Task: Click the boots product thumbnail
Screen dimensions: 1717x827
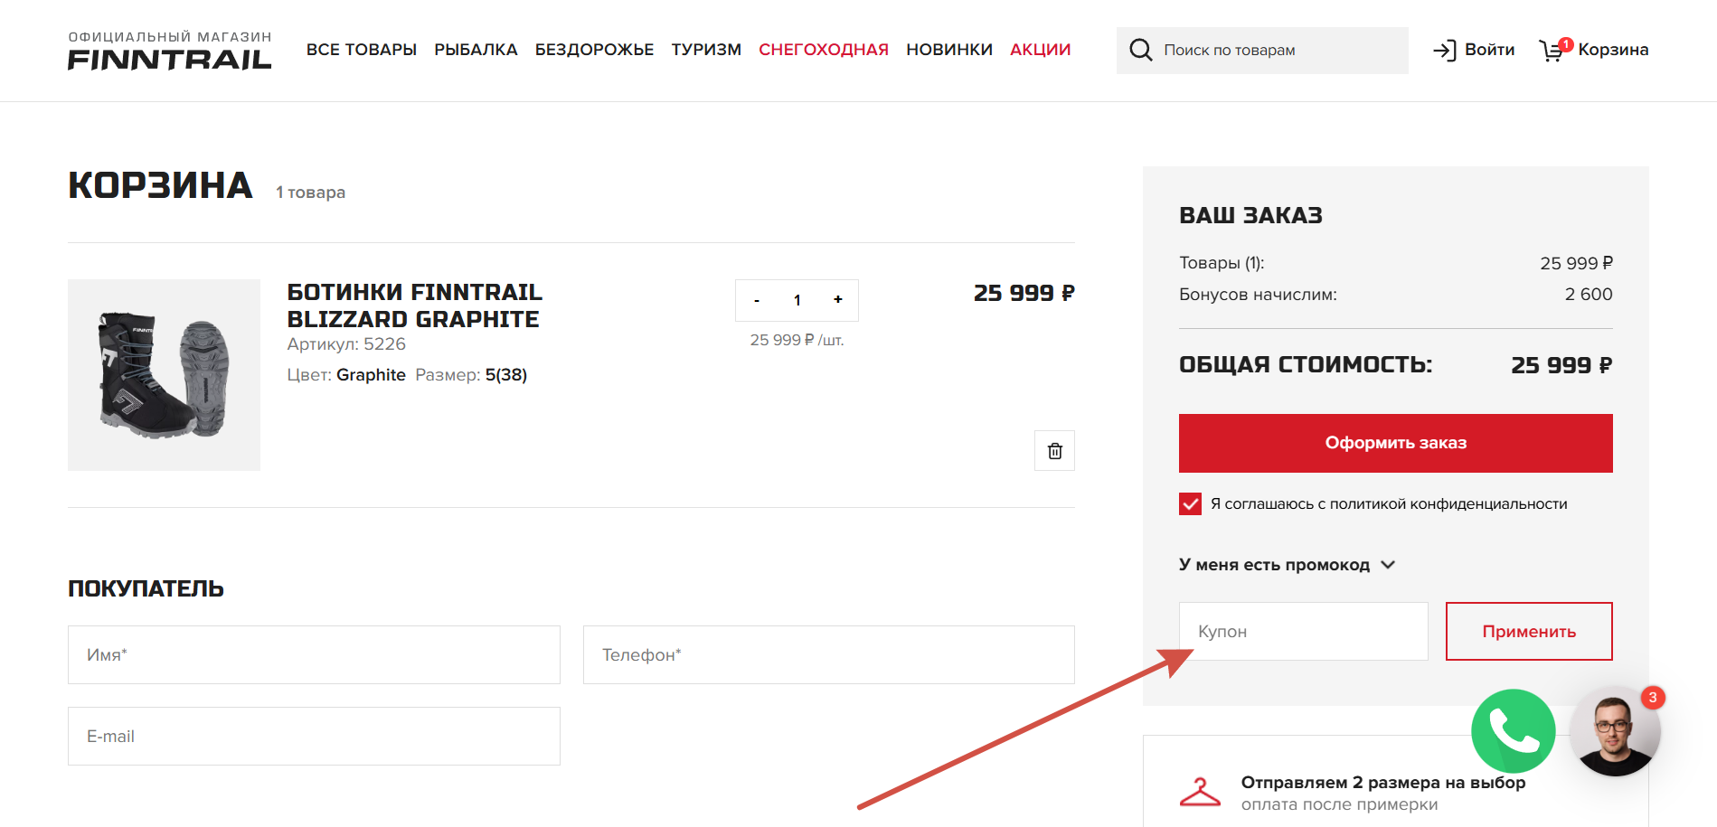Action: tap(164, 375)
